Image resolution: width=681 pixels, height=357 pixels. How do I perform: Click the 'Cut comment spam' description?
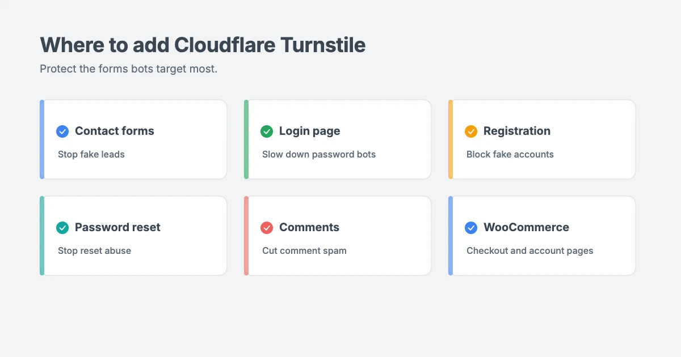pos(304,250)
